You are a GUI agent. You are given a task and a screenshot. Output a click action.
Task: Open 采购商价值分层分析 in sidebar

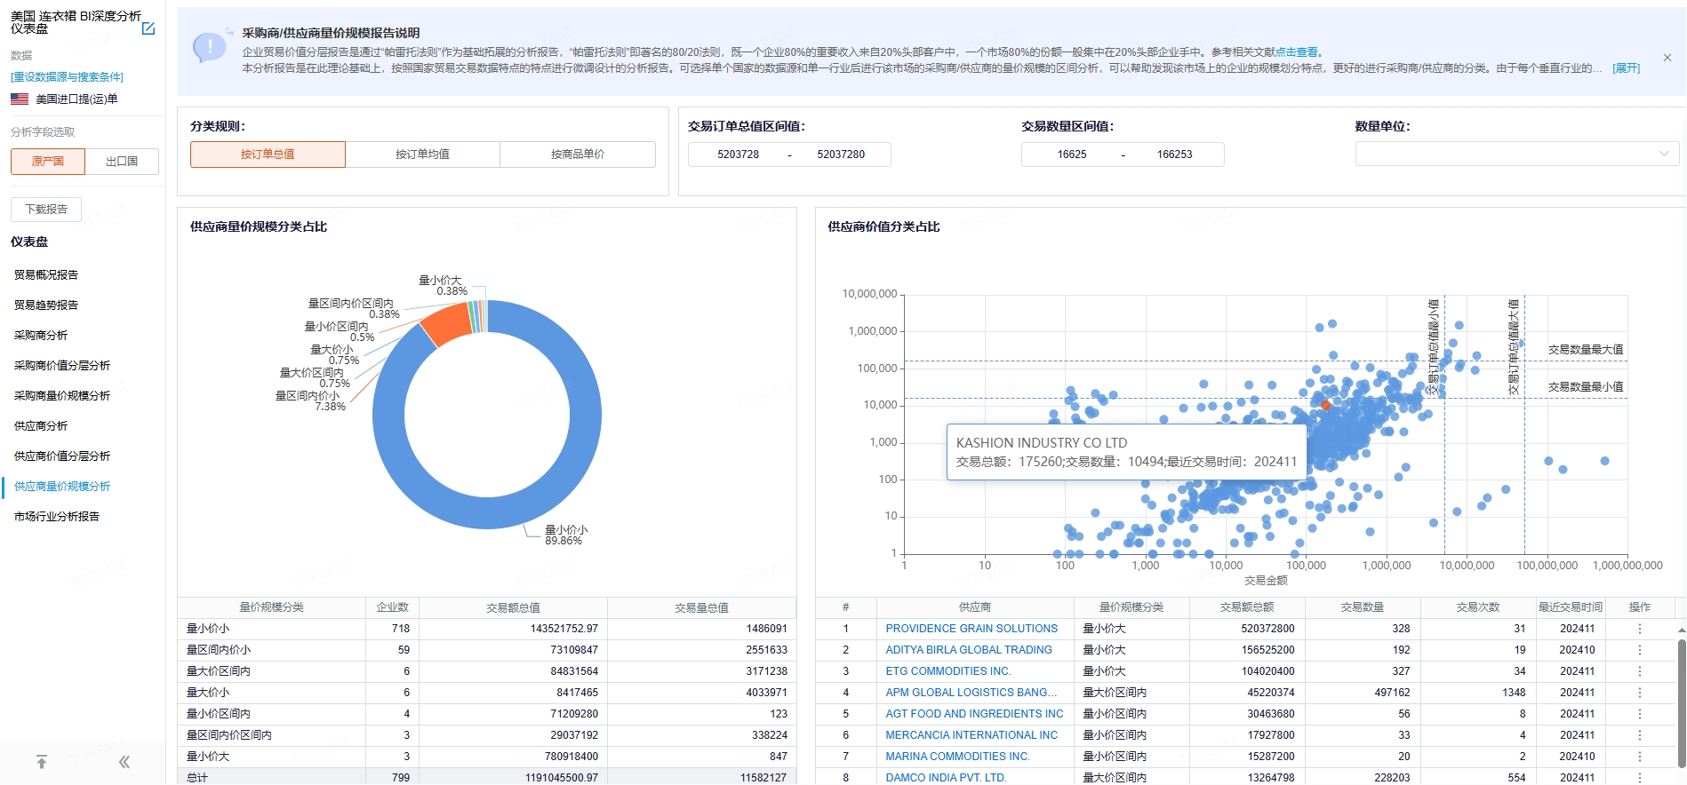click(x=62, y=366)
